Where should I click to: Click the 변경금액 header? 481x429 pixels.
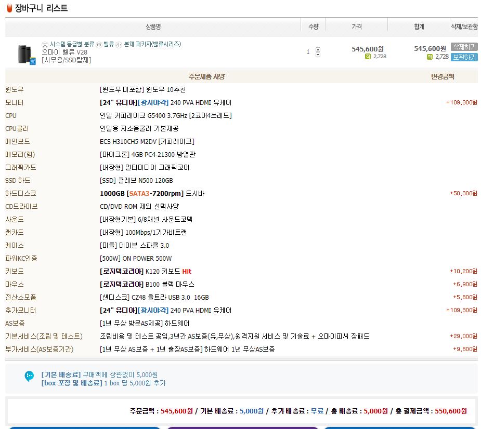[443, 76]
